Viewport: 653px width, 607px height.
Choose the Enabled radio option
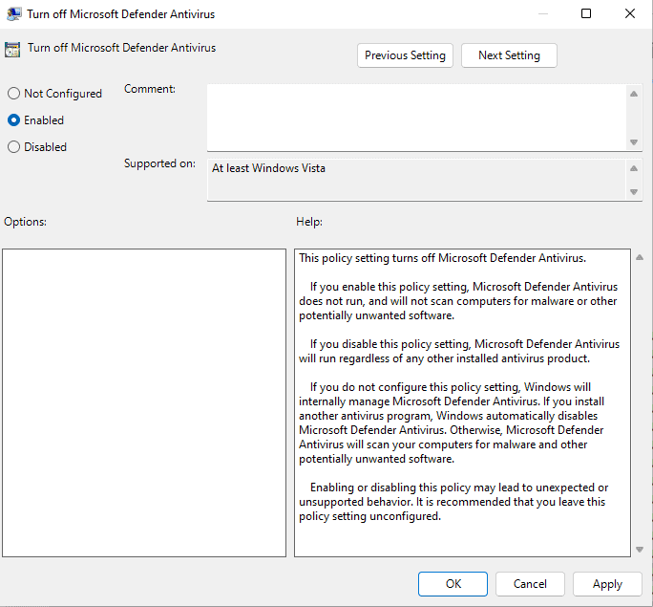coord(13,120)
